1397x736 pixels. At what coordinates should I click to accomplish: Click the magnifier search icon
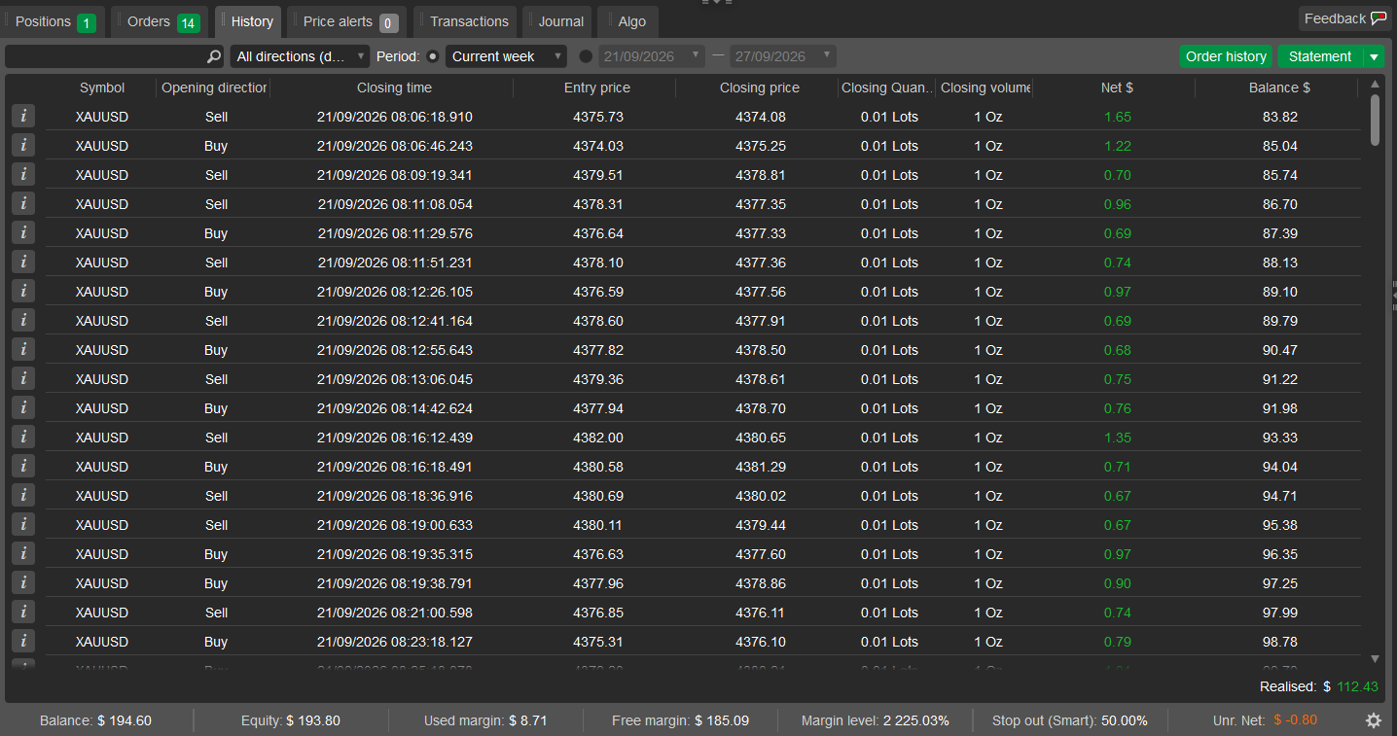pyautogui.click(x=214, y=56)
